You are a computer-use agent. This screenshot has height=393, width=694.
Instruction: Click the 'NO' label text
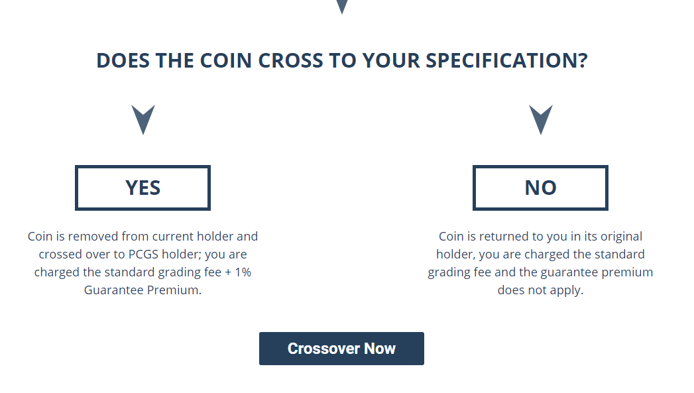[x=540, y=188]
